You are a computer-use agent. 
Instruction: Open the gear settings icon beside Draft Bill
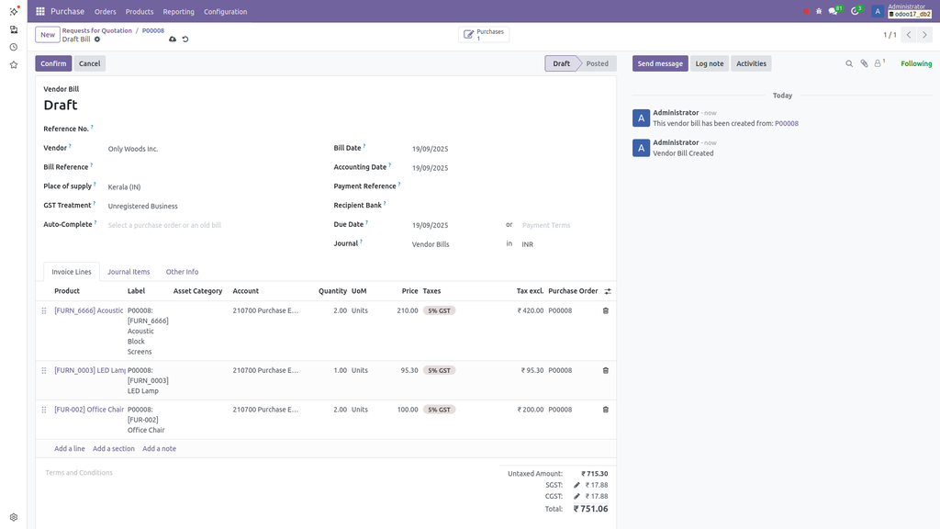[x=97, y=39]
